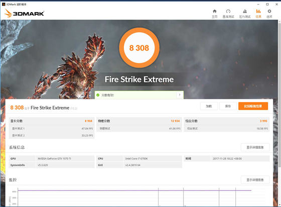Select combined test value 18.58 FPS

(262, 129)
